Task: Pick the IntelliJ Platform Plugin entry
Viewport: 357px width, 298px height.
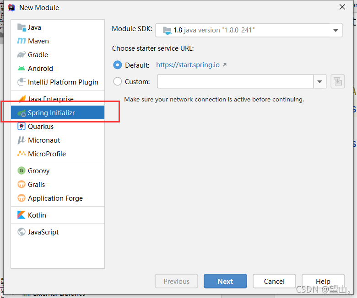Action: click(58, 82)
